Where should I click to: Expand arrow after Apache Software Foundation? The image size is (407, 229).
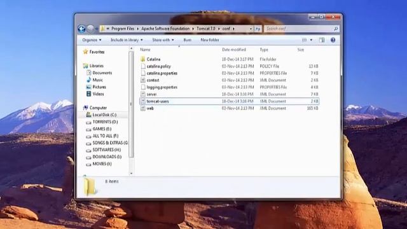click(x=193, y=29)
